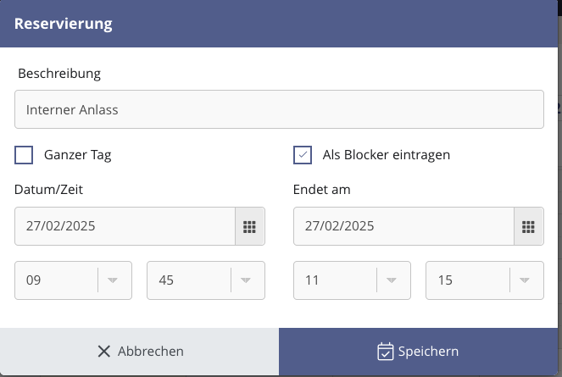
Task: Open the end minute dropdown showing 15
Action: click(485, 280)
